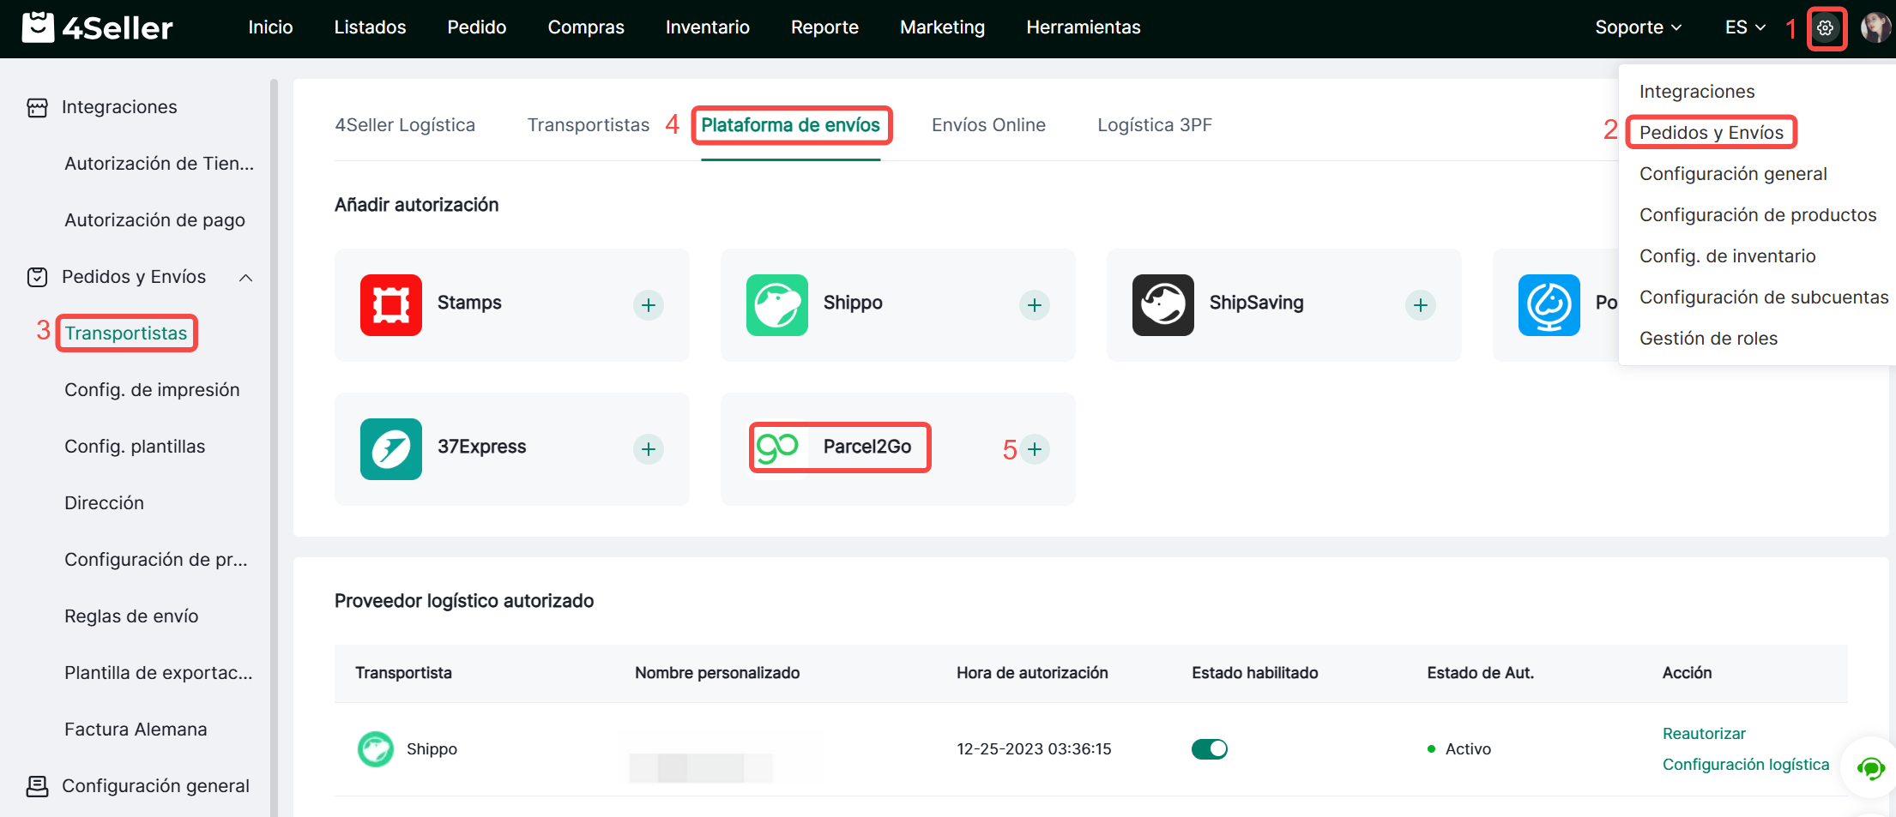Select the Logística 3PF tab
The width and height of the screenshot is (1896, 817).
[x=1154, y=125]
